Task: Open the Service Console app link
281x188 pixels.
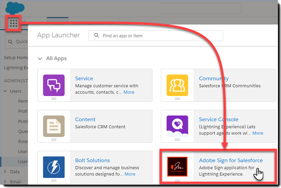Action: coord(219,119)
